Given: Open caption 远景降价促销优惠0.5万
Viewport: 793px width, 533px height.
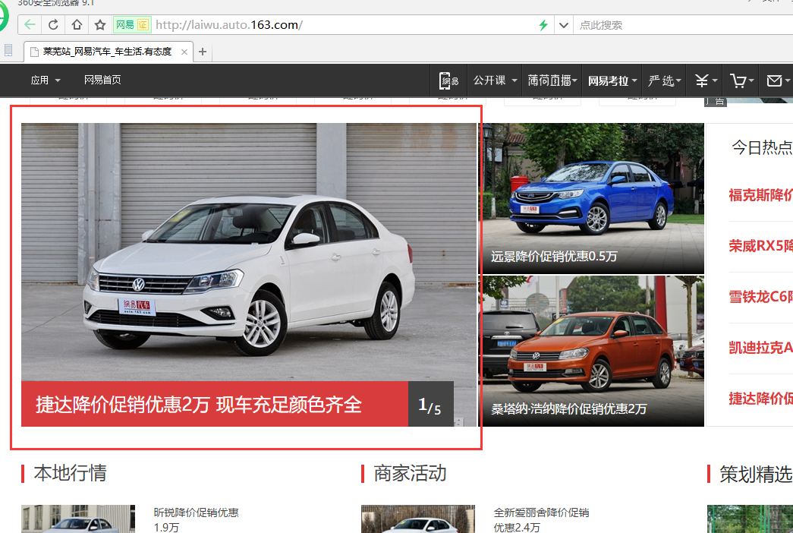Looking at the screenshot, I should (554, 256).
